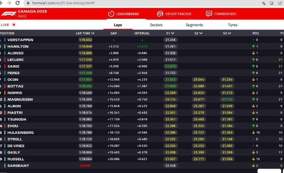Switch to the Segments tab
Image resolution: width=284 pixels, height=173 pixels.
194,25
